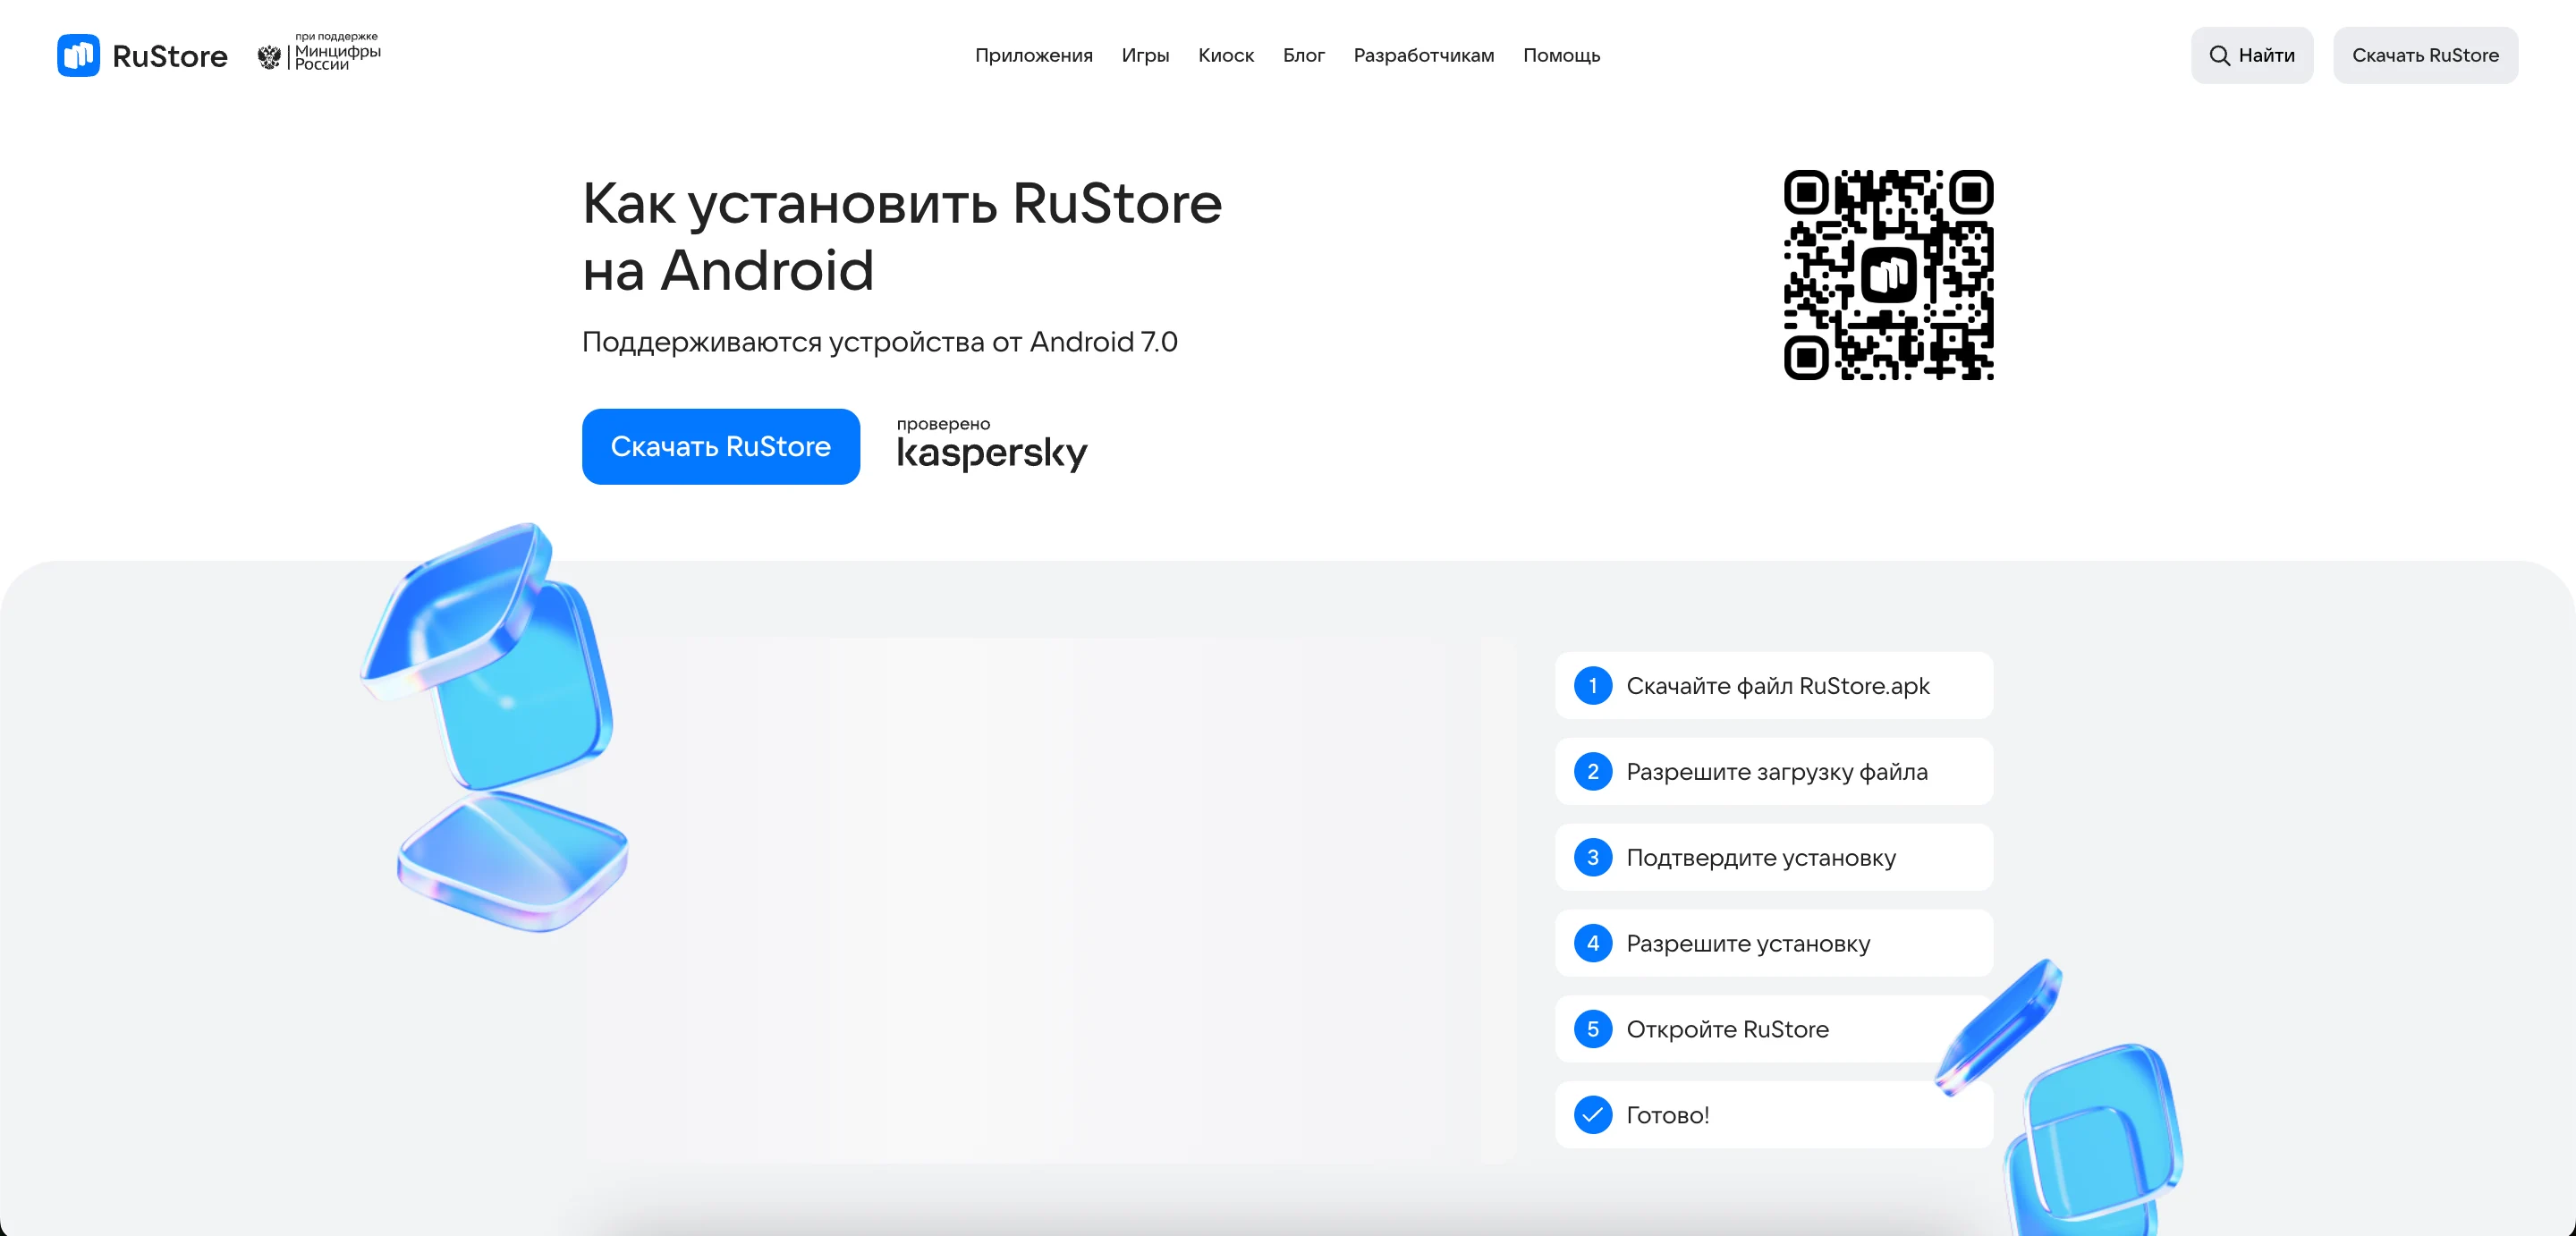This screenshot has width=2576, height=1236.
Task: Click the header Скачать RuStore button
Action: coord(2424,55)
